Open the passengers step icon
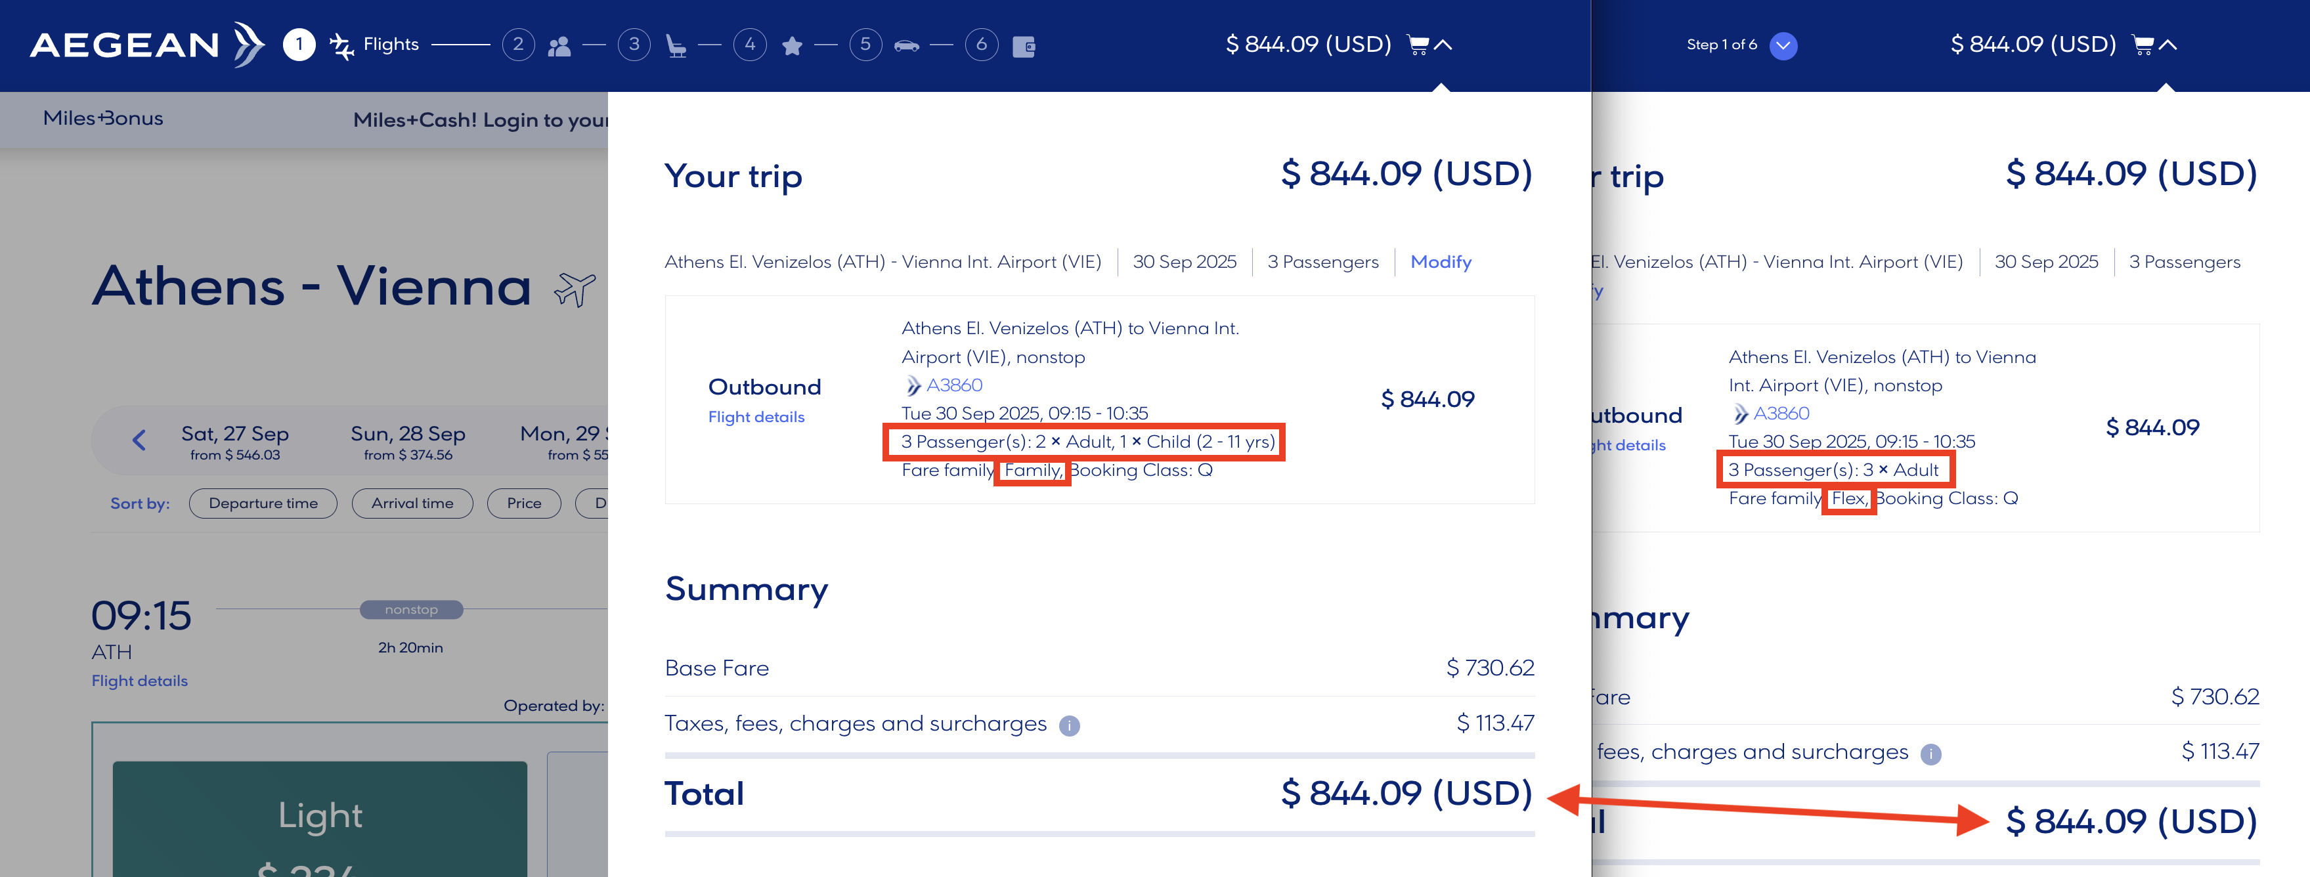 pos(559,43)
